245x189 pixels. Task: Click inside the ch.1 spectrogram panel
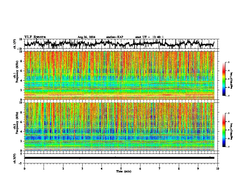(119, 75)
